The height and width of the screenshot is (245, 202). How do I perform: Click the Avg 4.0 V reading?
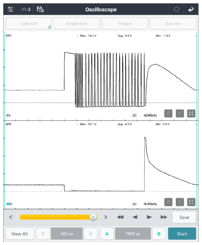pyautogui.click(x=125, y=124)
